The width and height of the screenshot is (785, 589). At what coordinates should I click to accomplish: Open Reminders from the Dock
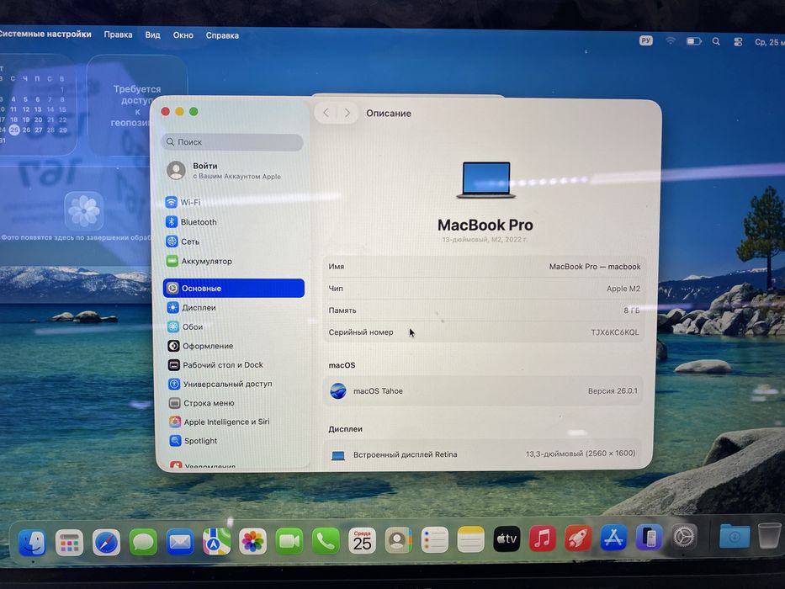click(434, 540)
